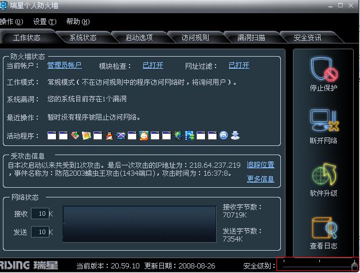Close the Rising firewall window

(x=351, y=5)
